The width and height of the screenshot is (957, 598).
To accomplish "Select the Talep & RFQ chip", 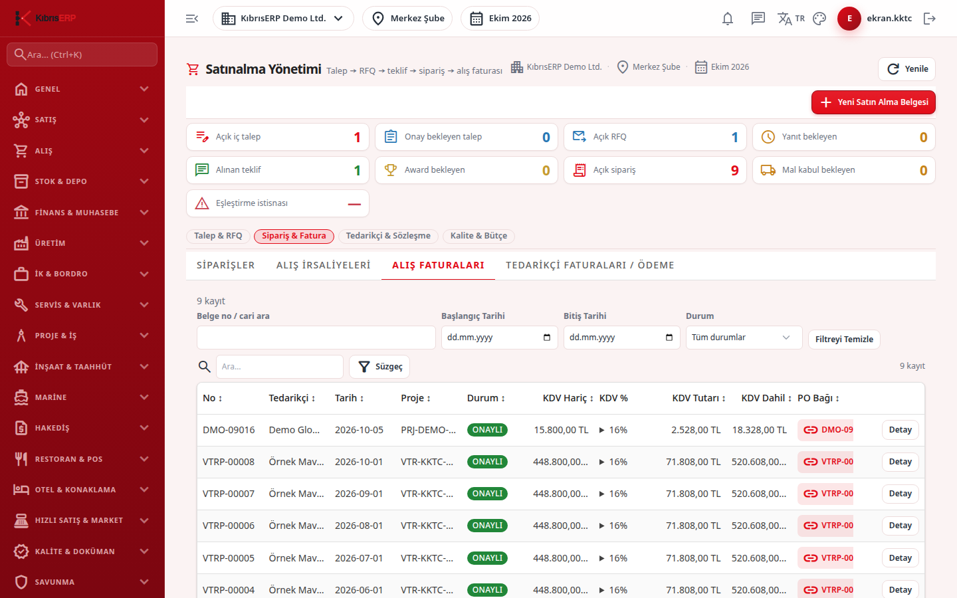I will coord(218,236).
